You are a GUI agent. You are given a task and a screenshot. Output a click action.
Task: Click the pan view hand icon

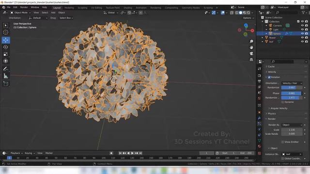(251, 47)
